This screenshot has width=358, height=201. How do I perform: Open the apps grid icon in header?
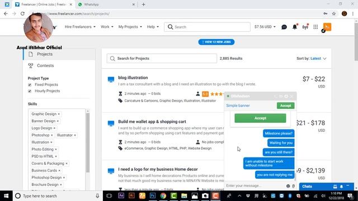pyautogui.click(x=315, y=27)
